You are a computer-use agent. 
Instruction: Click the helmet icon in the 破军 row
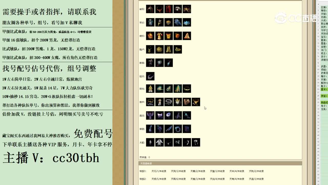tap(150, 9)
